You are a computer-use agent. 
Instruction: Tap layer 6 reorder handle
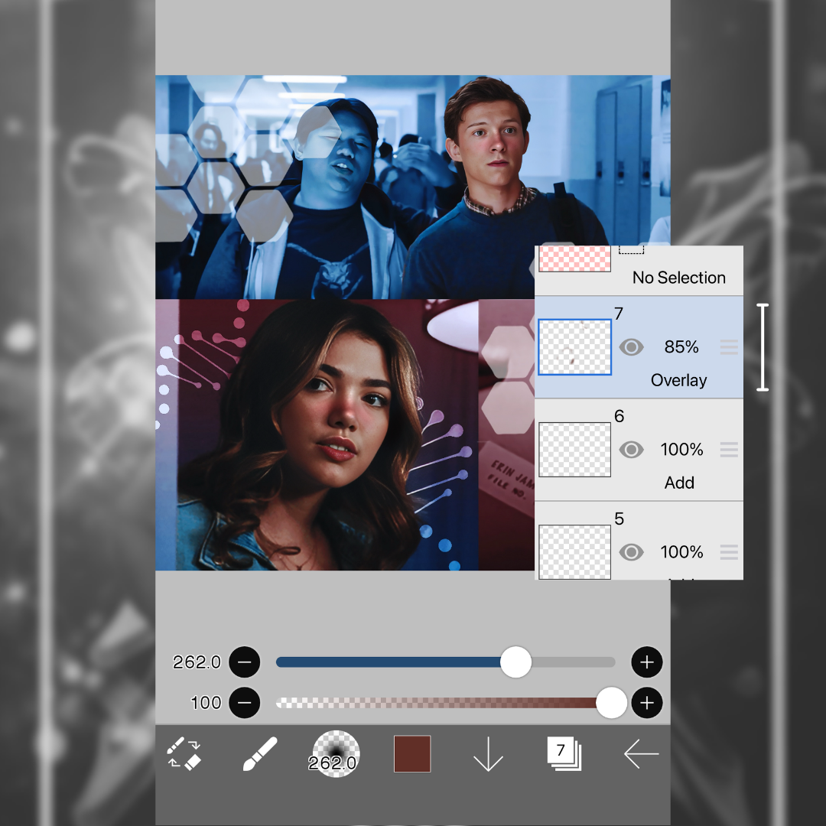coord(729,450)
